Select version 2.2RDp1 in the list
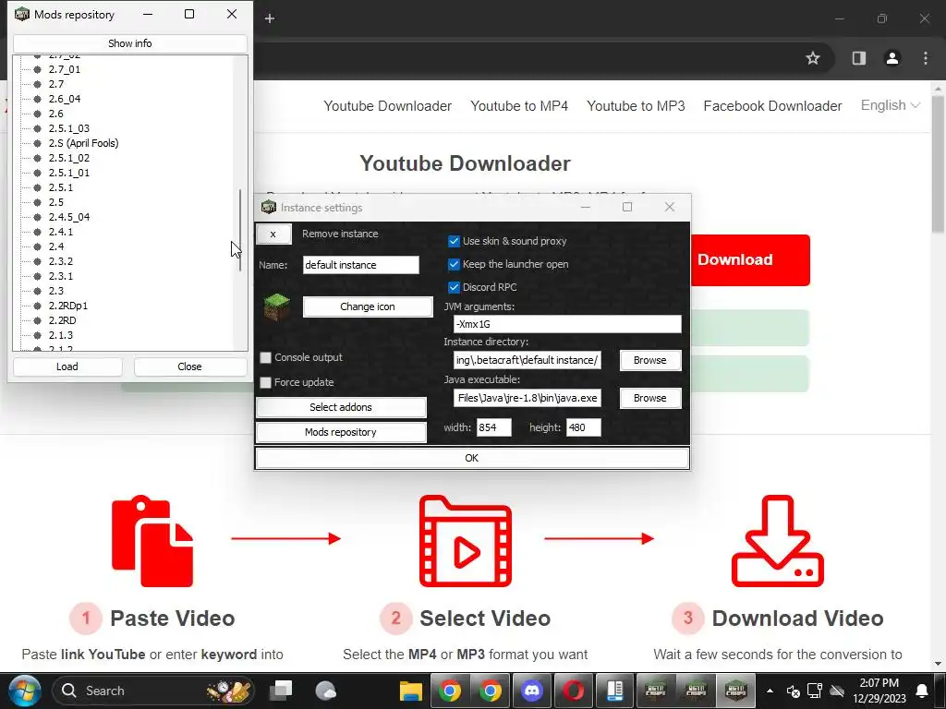The height and width of the screenshot is (709, 946). pos(68,306)
